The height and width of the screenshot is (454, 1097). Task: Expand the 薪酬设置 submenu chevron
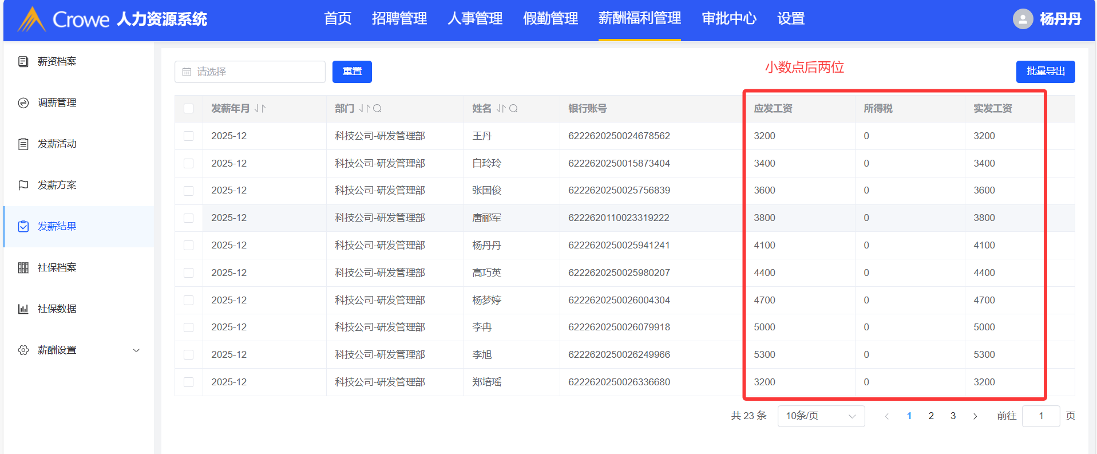pos(136,350)
